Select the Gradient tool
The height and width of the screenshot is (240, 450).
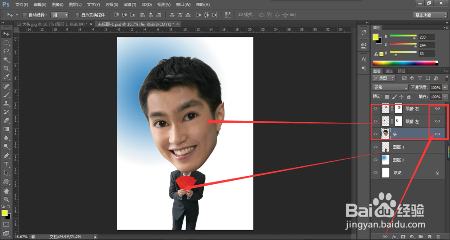point(6,129)
